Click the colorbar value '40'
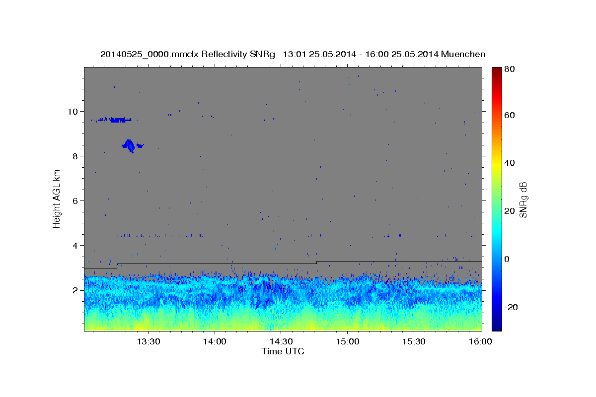Viewport: 596px width, 397px height. [x=509, y=163]
